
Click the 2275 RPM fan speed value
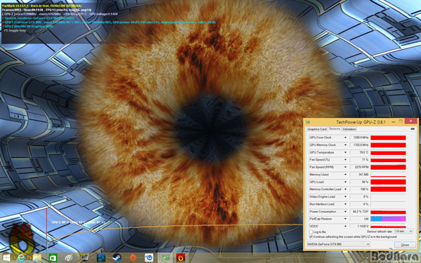tap(359, 167)
